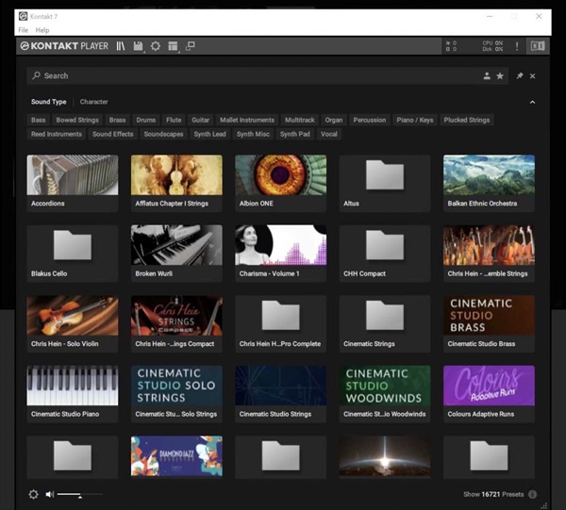The width and height of the screenshot is (566, 510).
Task: Click the save floppy disk icon
Action: [x=138, y=46]
